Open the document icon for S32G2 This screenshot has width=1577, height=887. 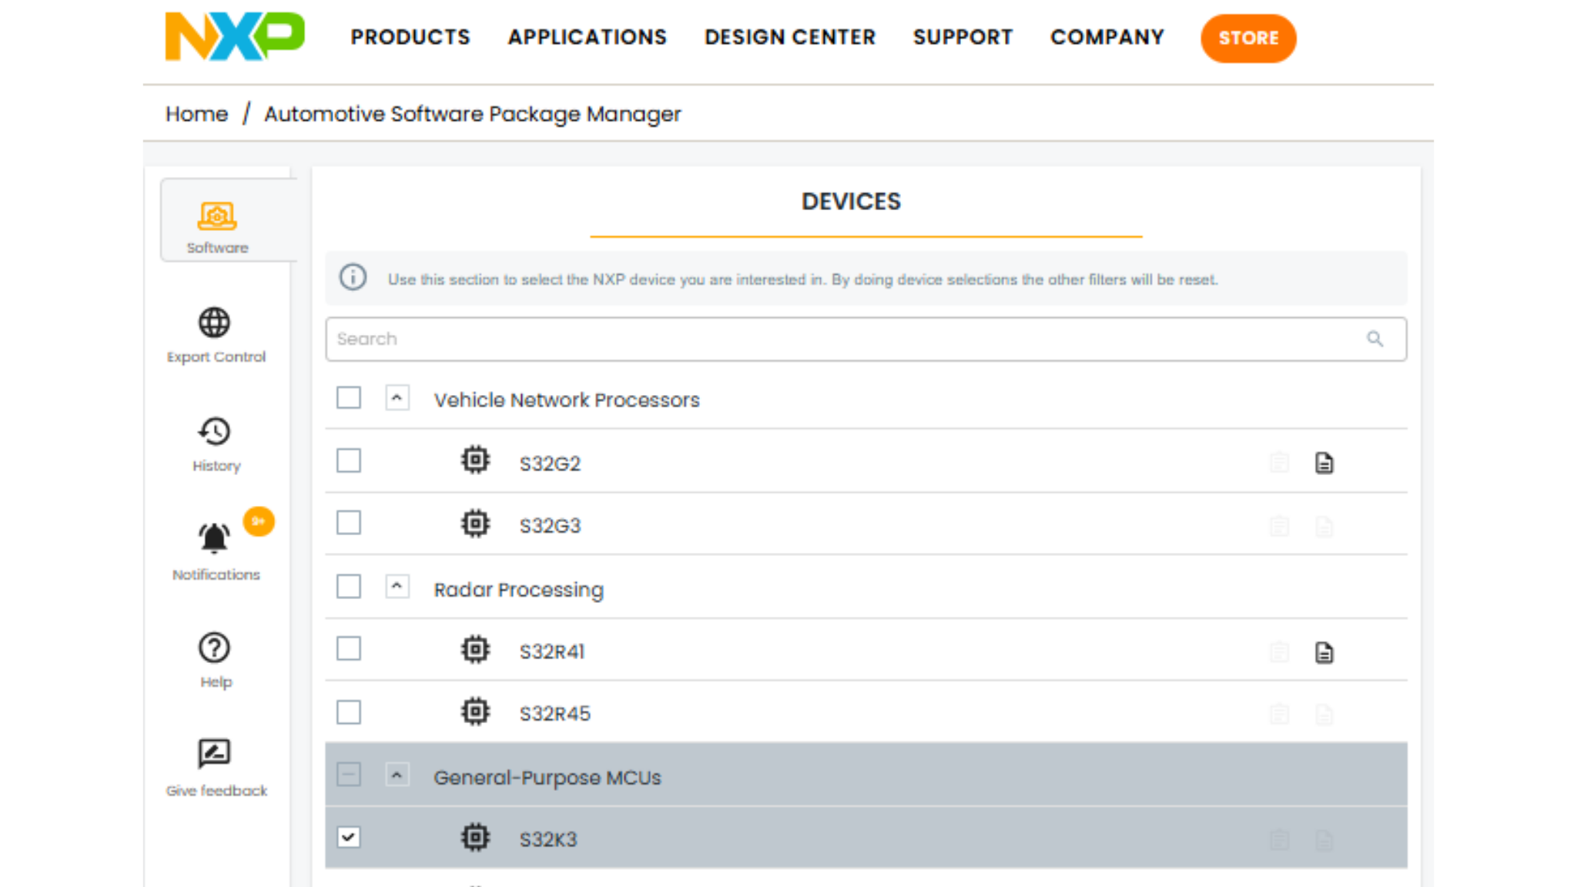pyautogui.click(x=1324, y=463)
